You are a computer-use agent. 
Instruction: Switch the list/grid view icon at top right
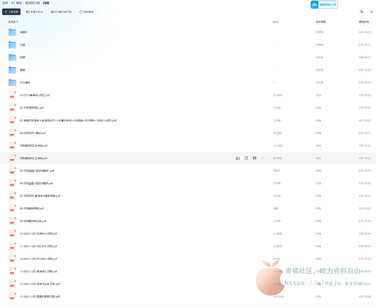pyautogui.click(x=370, y=11)
